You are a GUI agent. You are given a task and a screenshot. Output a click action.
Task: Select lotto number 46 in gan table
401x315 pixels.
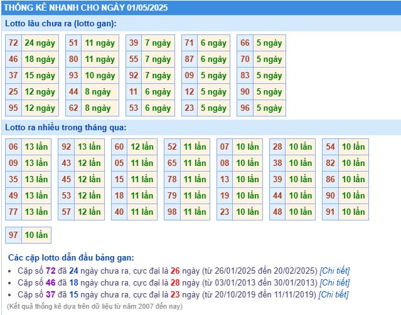point(14,59)
